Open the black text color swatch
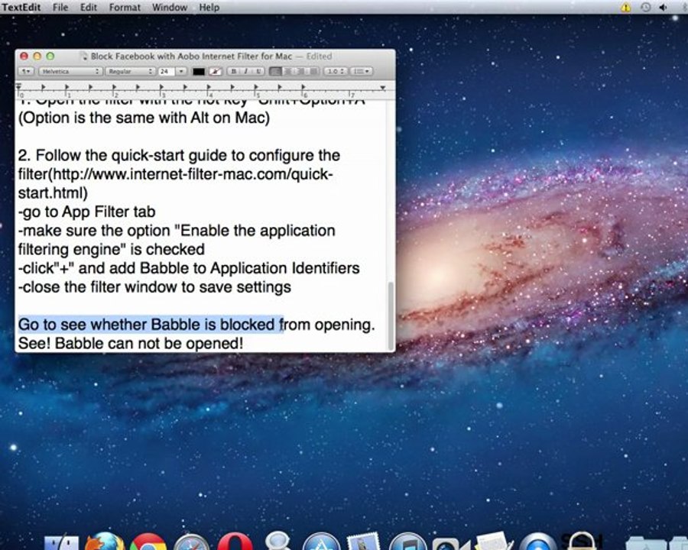 199,72
